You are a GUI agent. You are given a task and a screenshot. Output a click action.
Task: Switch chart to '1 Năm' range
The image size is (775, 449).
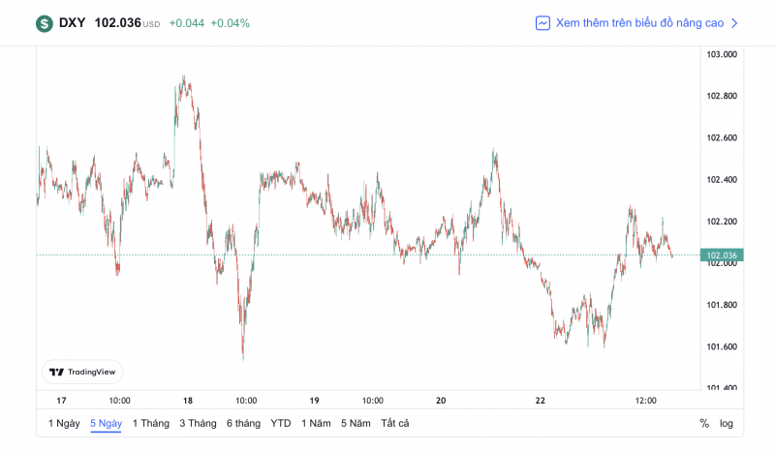317,423
